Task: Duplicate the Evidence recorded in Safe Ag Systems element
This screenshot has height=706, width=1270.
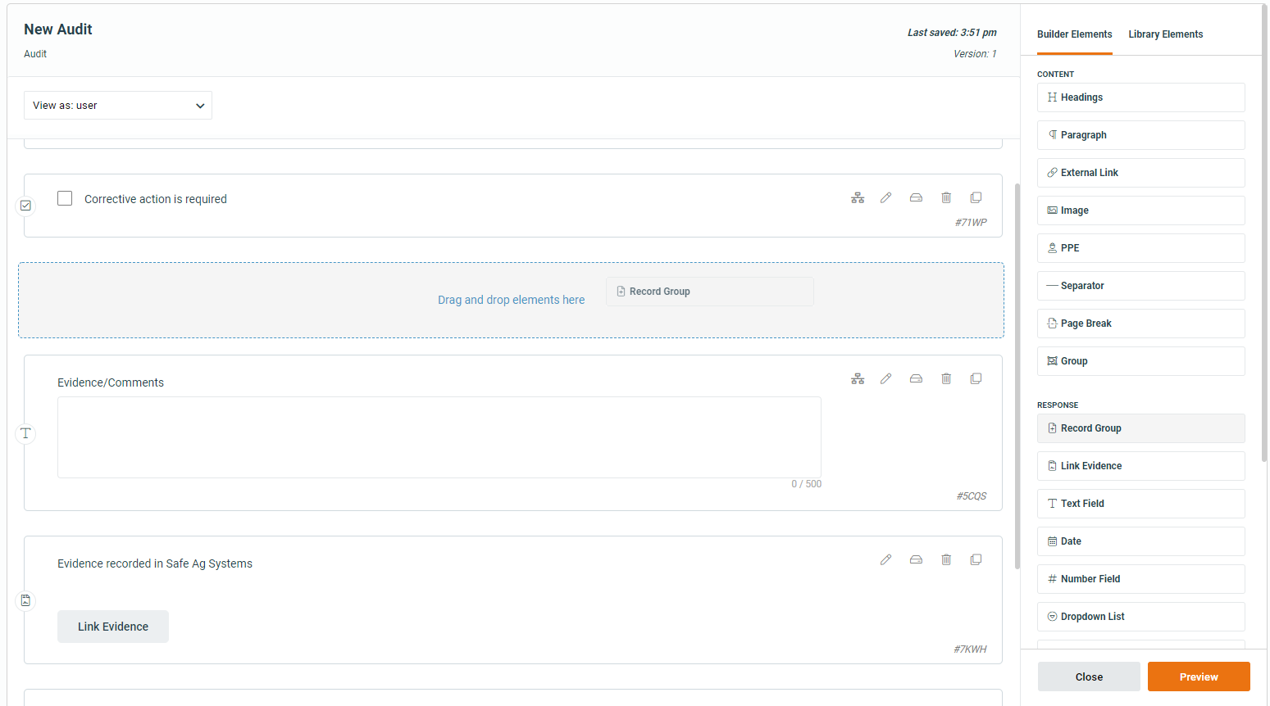Action: pyautogui.click(x=976, y=559)
